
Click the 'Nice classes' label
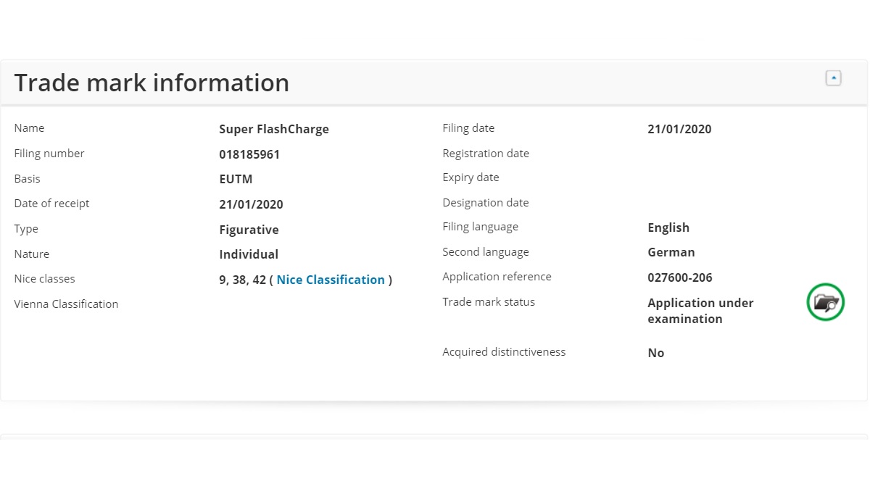tap(44, 279)
